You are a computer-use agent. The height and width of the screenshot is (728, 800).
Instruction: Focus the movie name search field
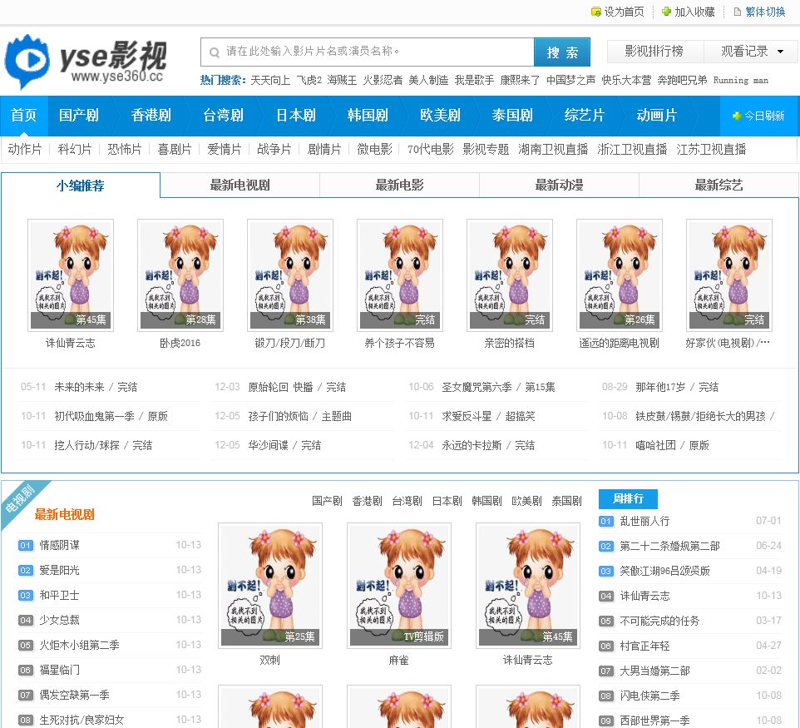coord(368,52)
